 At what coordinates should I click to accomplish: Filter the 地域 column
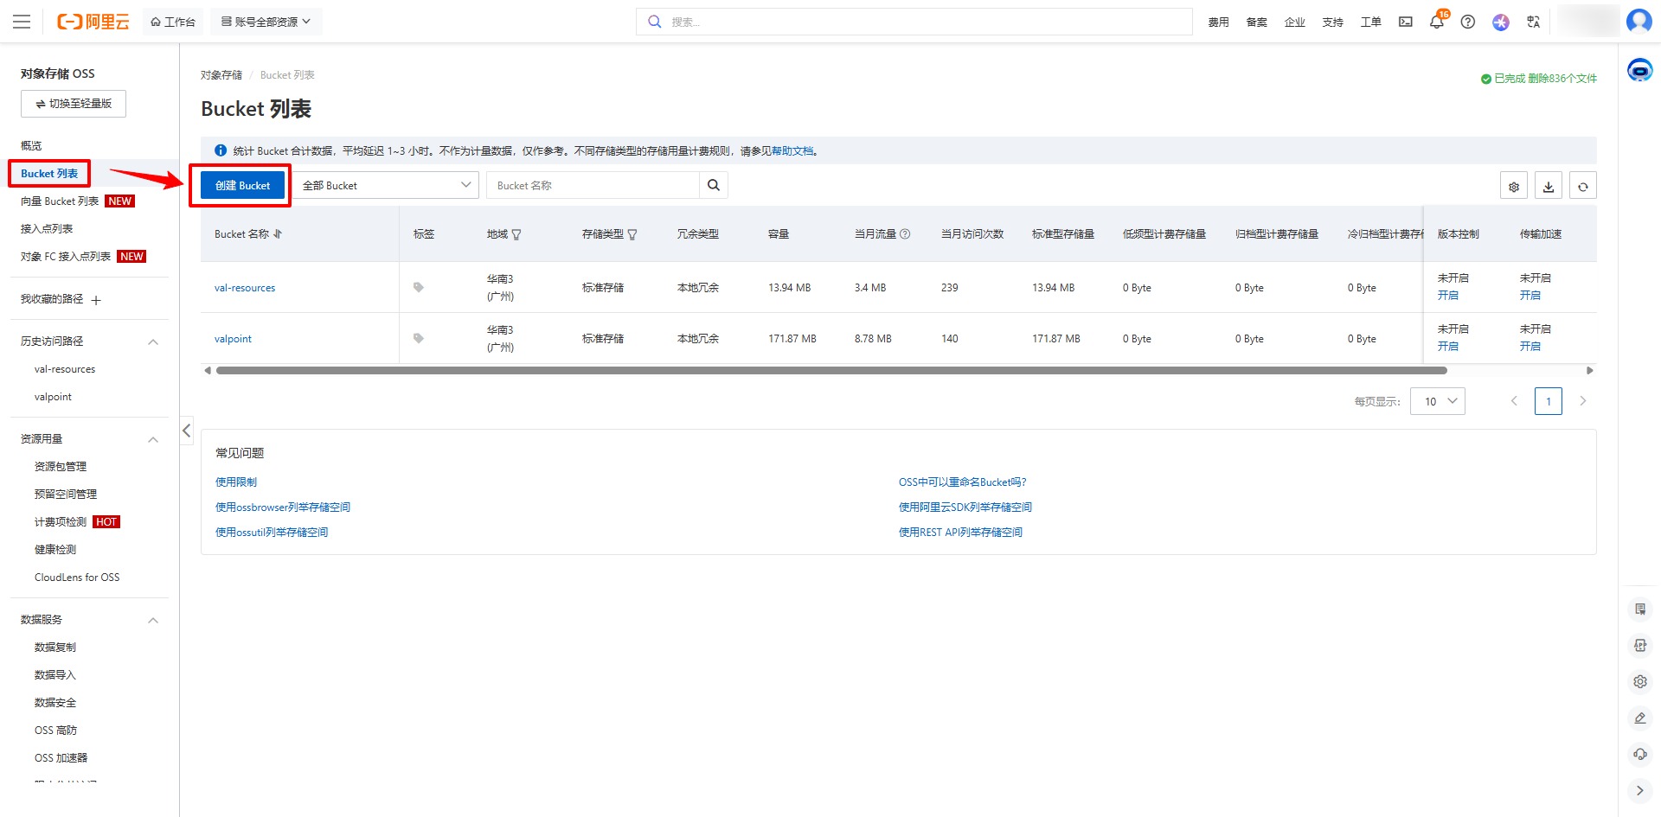tap(516, 234)
